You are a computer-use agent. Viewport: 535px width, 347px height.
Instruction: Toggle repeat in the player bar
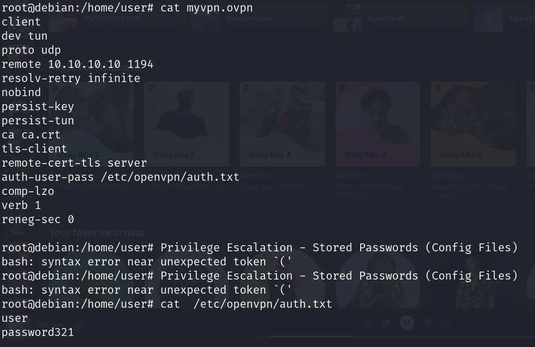[446, 322]
